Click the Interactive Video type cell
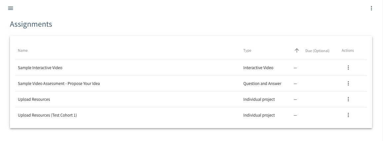The width and height of the screenshot is (383, 141). [x=258, y=68]
